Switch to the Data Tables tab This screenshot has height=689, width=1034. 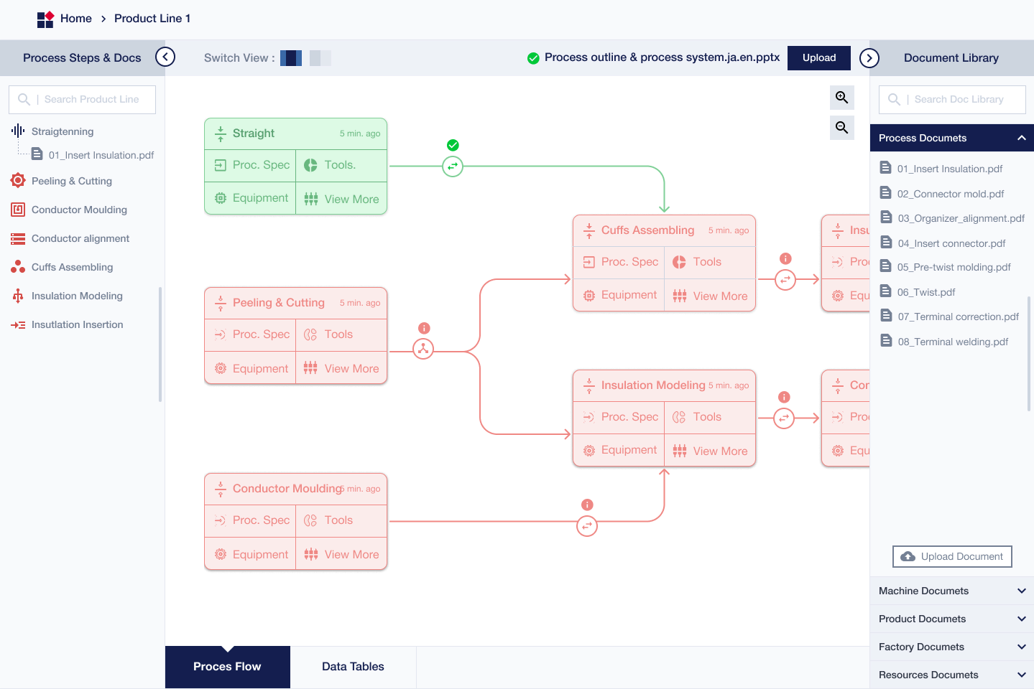point(353,667)
